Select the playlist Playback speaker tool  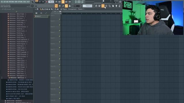coord(58,9)
